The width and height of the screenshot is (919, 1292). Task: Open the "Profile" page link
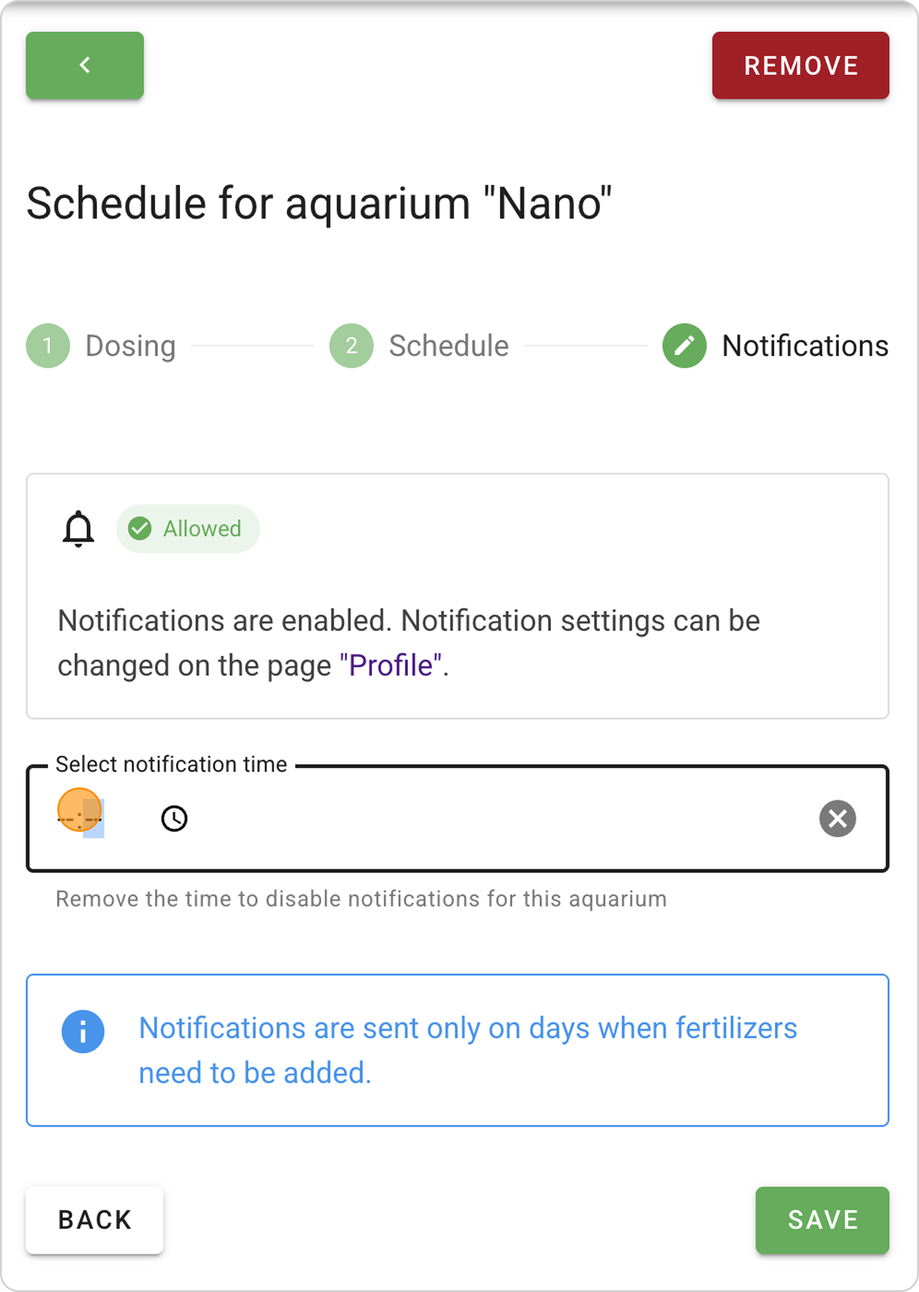391,665
